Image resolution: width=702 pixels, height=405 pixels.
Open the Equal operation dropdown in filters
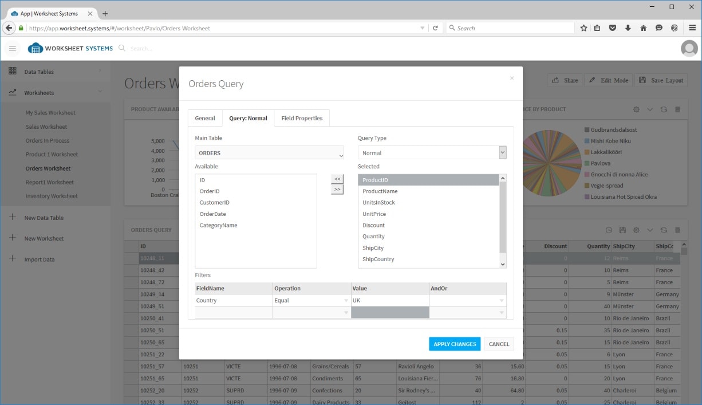pos(346,301)
